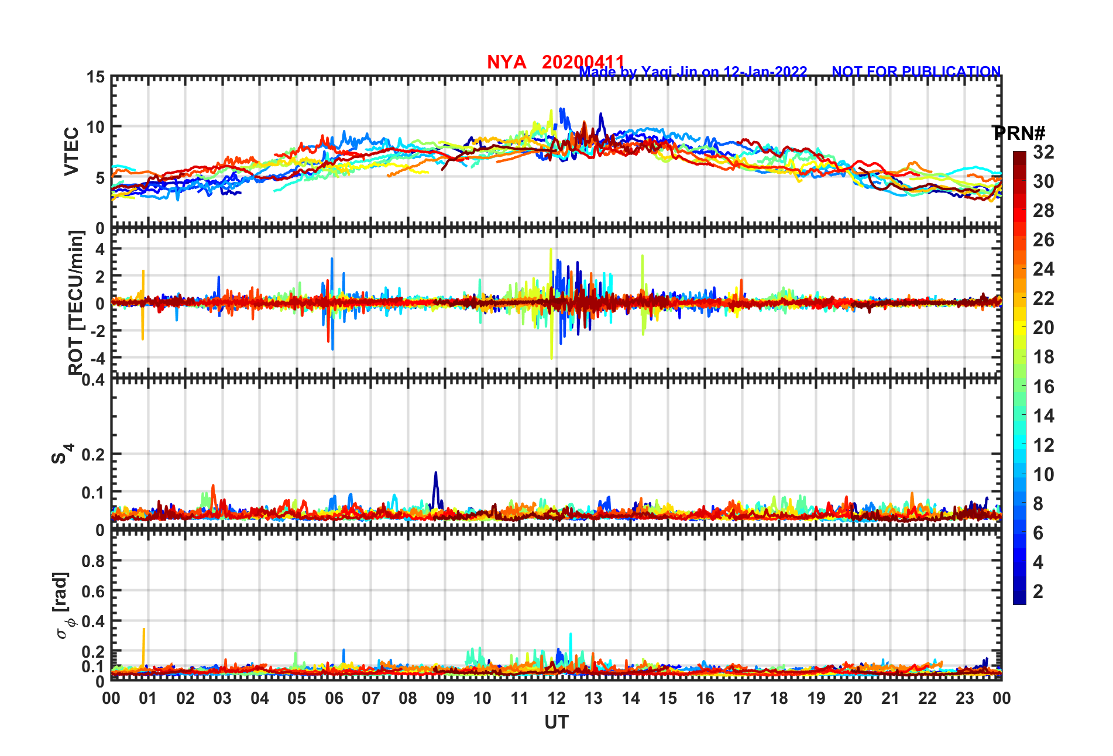This screenshot has width=1113, height=756.
Task: Click the ROT [TECU/min] axis label
Action: click(76, 303)
